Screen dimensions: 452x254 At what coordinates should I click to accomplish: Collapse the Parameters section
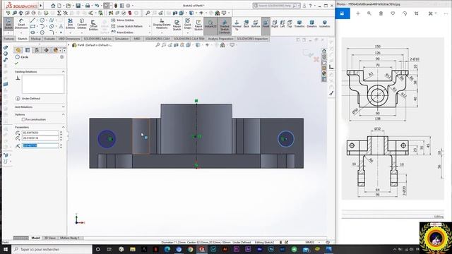(x=63, y=127)
